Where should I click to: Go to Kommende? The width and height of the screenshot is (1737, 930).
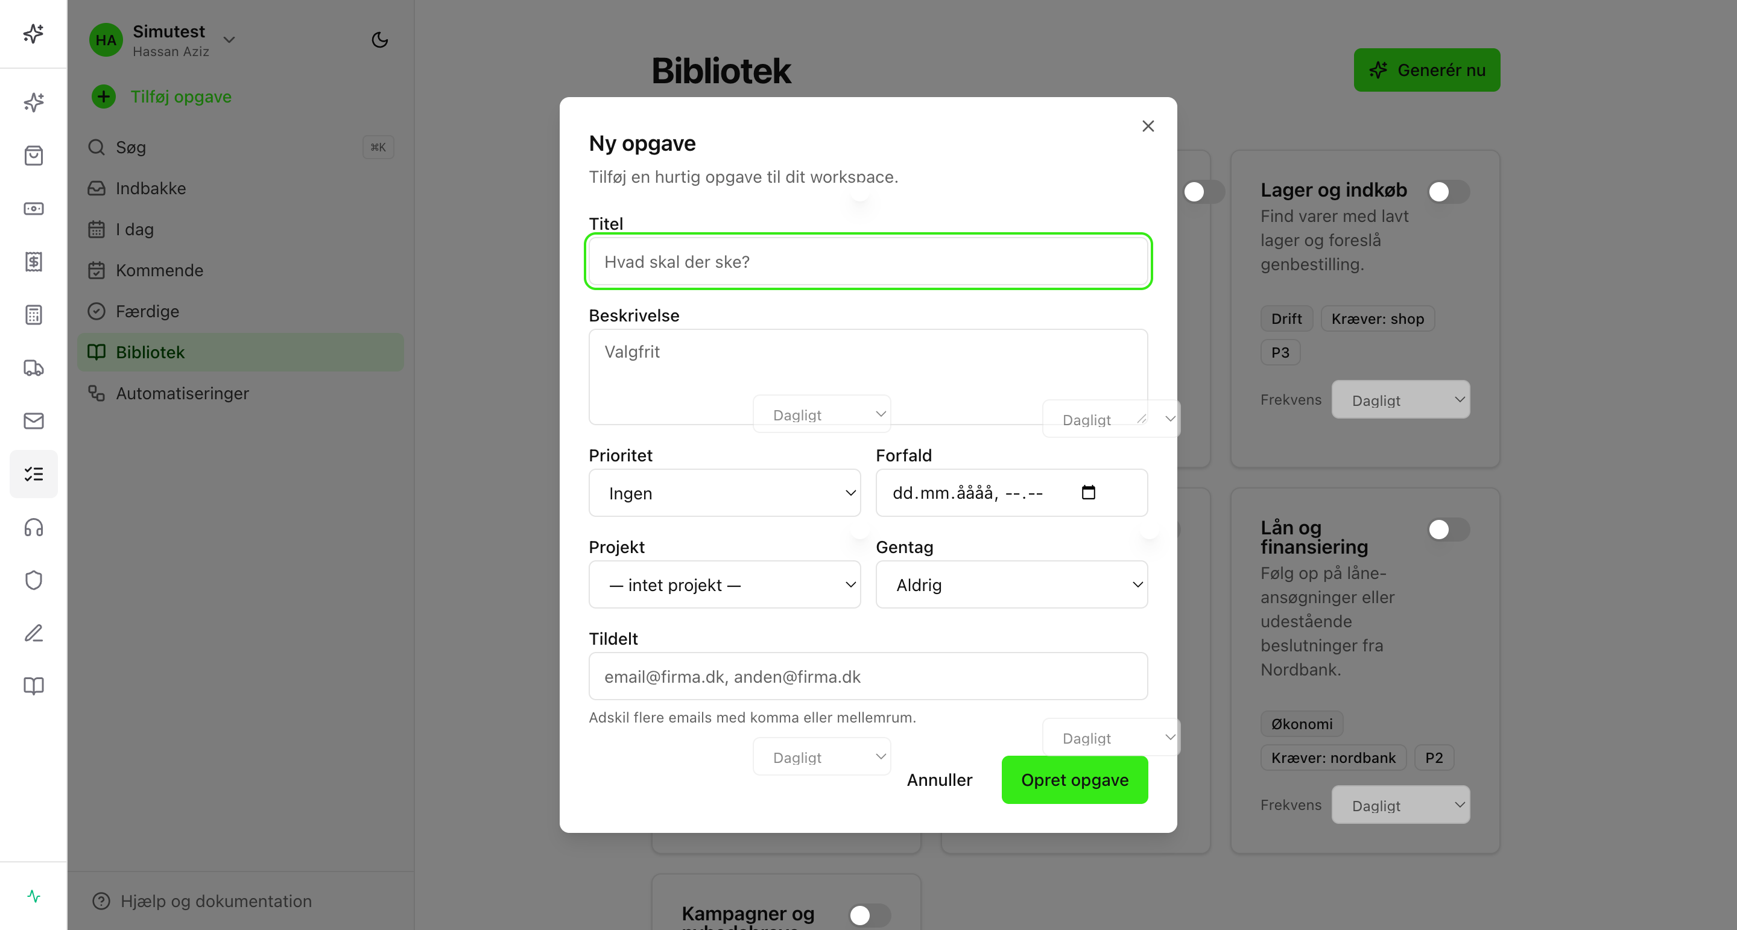[x=240, y=270]
